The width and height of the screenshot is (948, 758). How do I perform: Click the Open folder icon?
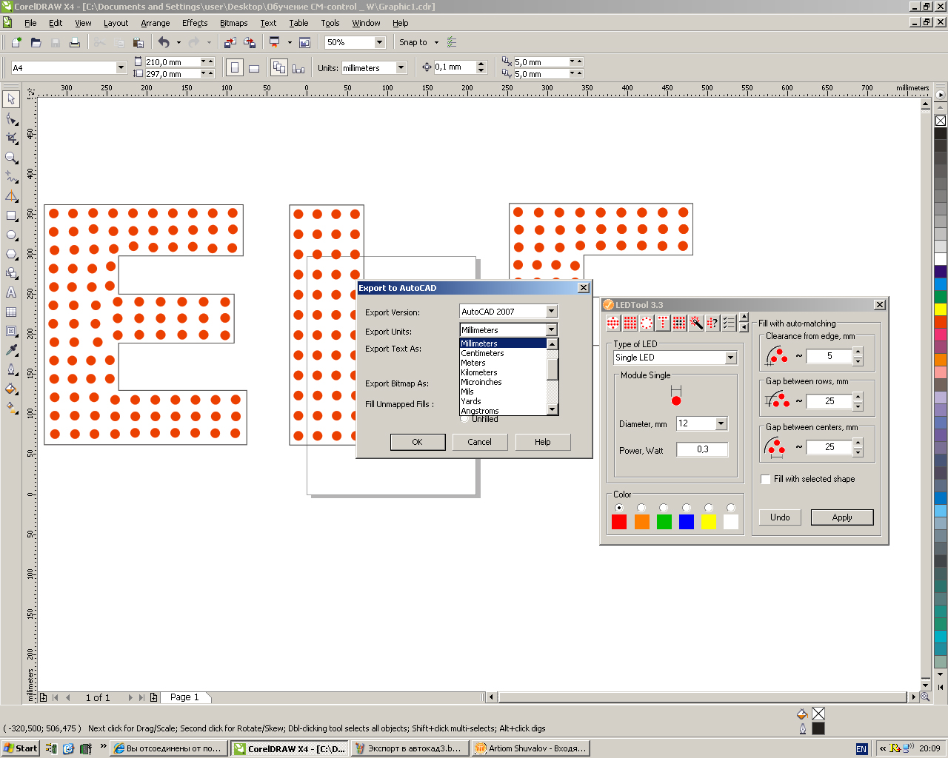tap(36, 42)
